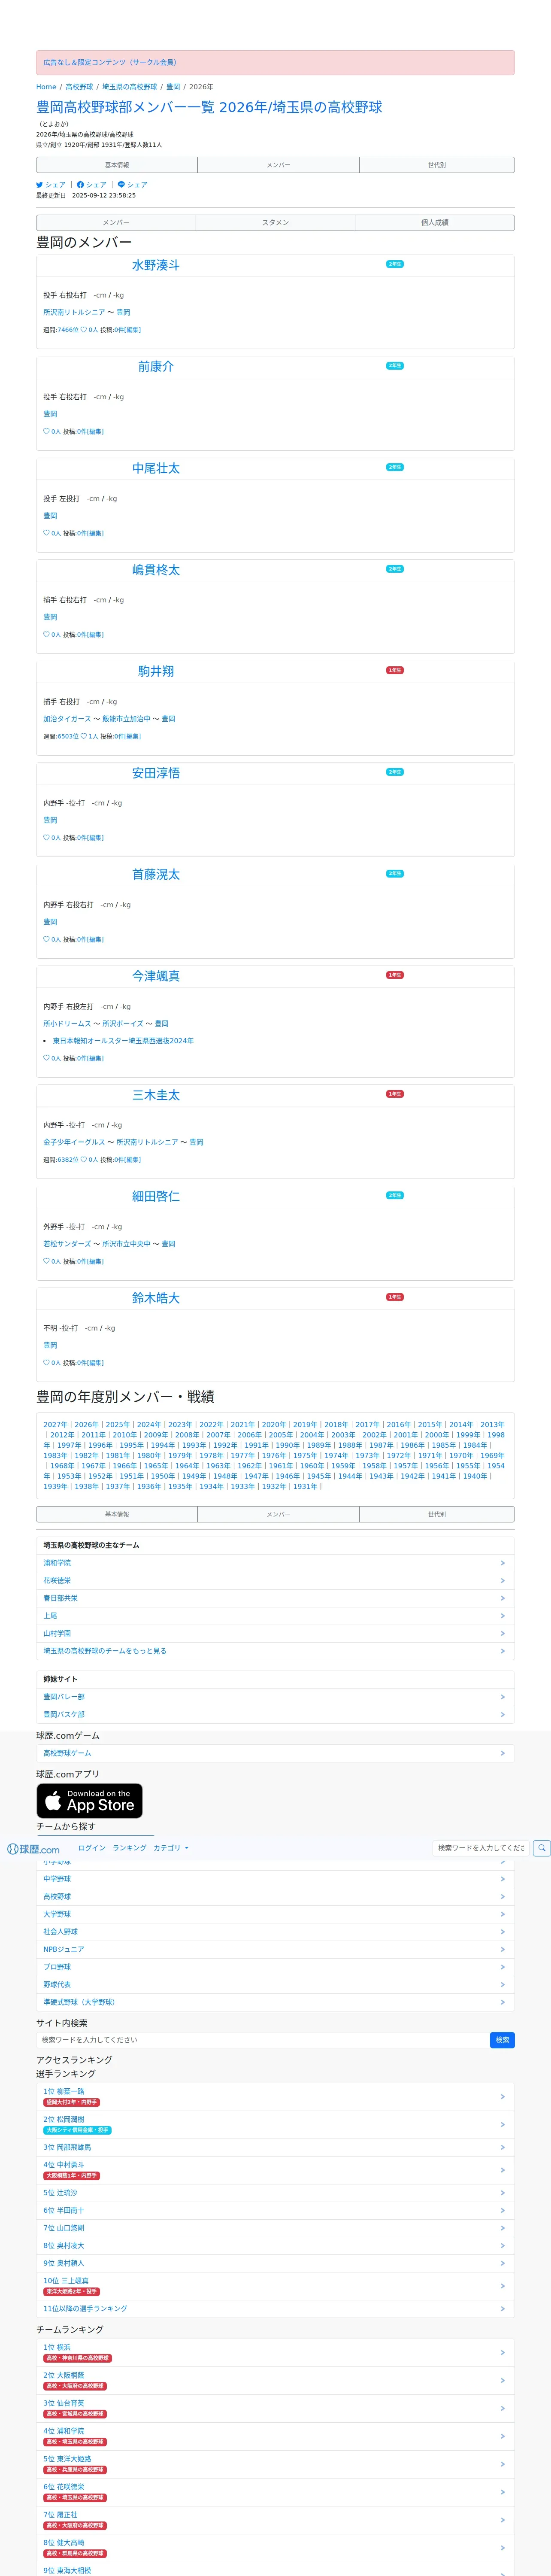Open 所沢南リトルシニア link for 水野湊斗
The height and width of the screenshot is (2576, 551).
(x=74, y=312)
